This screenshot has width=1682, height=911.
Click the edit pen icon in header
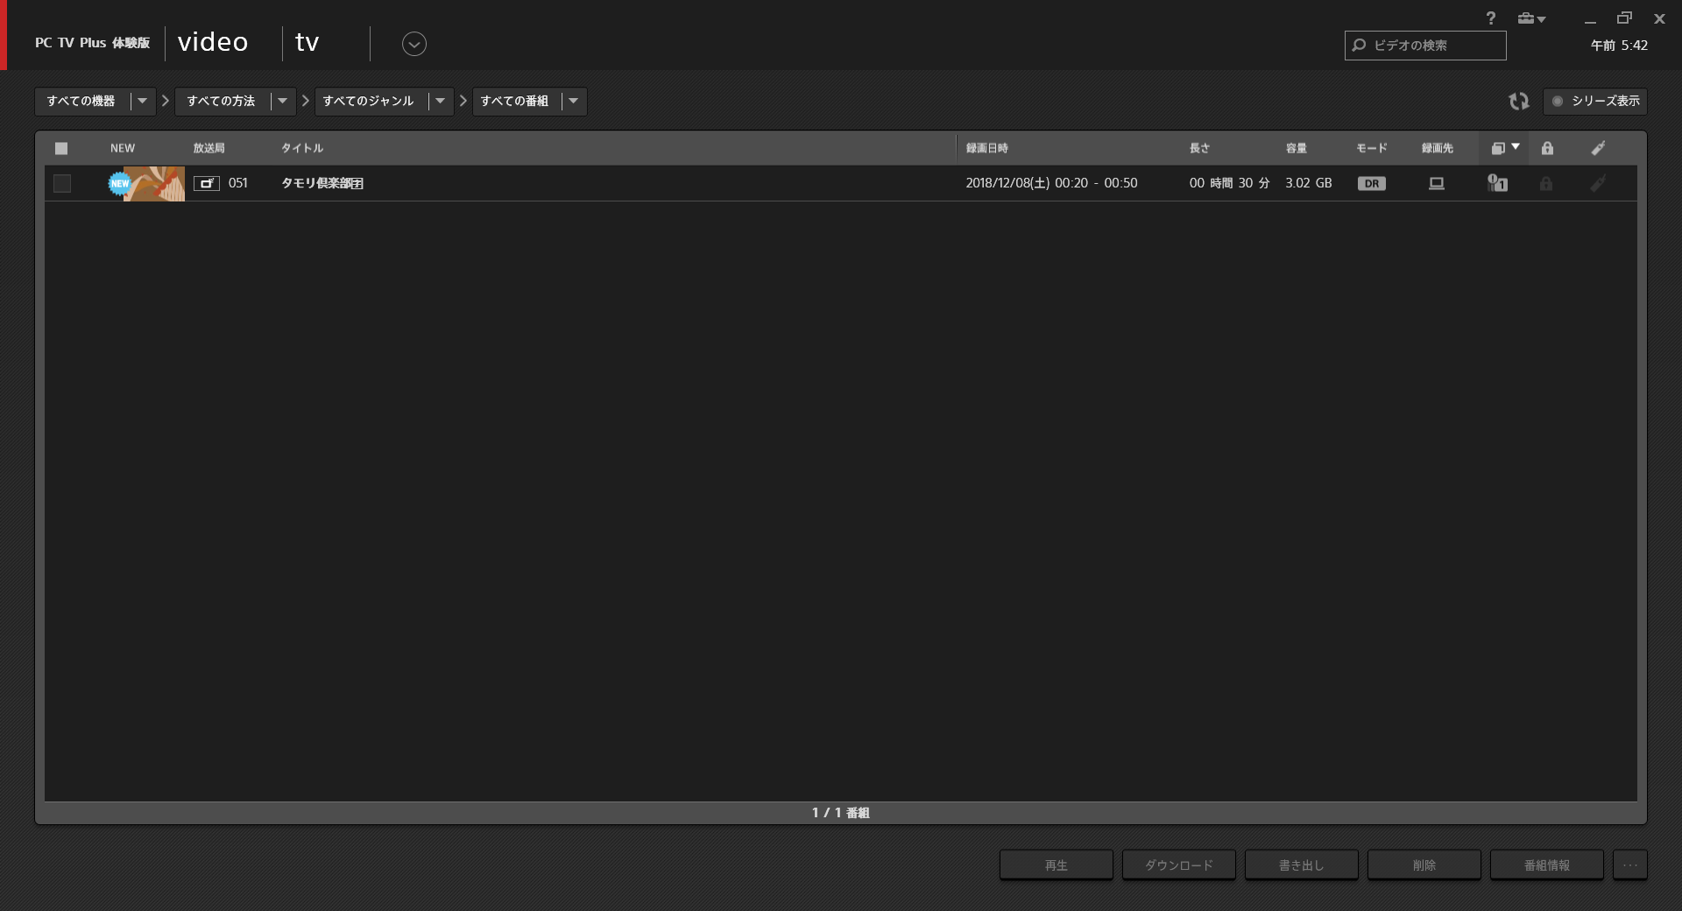[x=1598, y=148]
